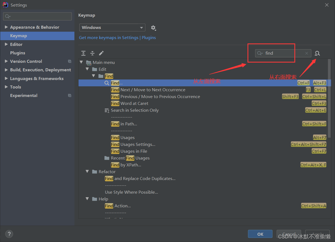The width and height of the screenshot is (335, 242).
Task: Click the magnifier icon in keymap search
Action: click(260, 53)
